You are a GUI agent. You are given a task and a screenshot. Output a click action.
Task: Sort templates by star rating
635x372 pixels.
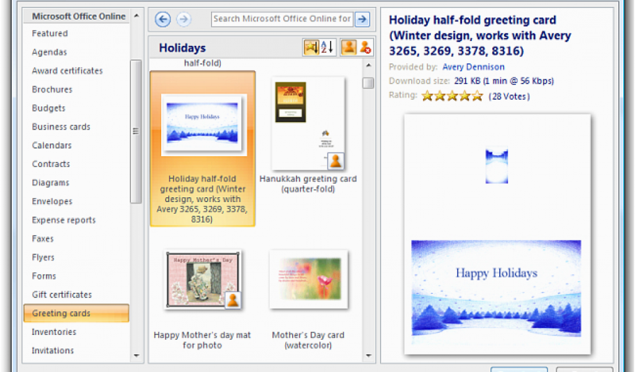[x=311, y=47]
